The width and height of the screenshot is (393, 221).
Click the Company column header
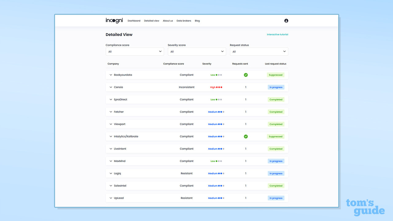tap(113, 64)
